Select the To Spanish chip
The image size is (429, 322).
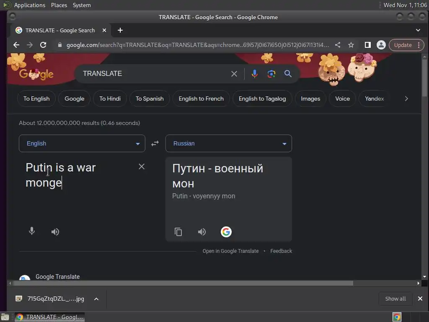pos(150,99)
